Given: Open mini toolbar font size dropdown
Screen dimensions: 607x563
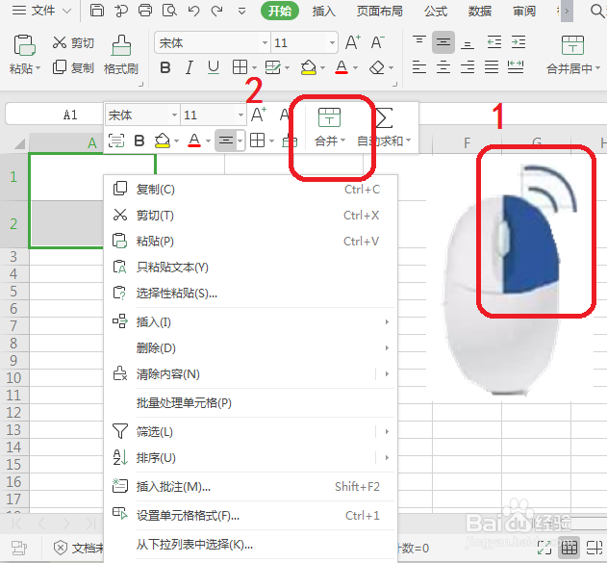Looking at the screenshot, I should tap(240, 115).
